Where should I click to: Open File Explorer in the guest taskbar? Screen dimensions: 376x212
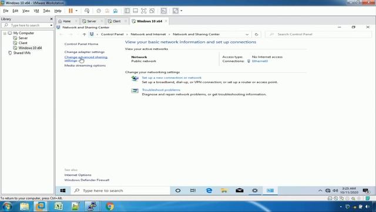coord(224,191)
